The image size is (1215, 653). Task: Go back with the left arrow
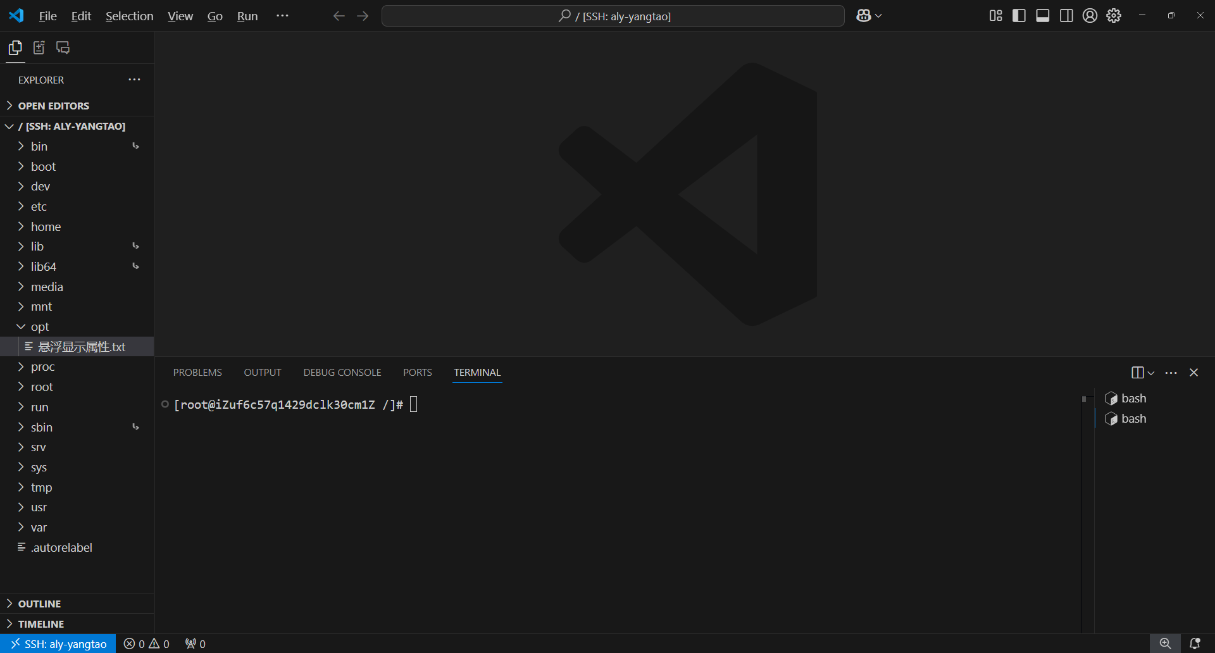point(339,16)
